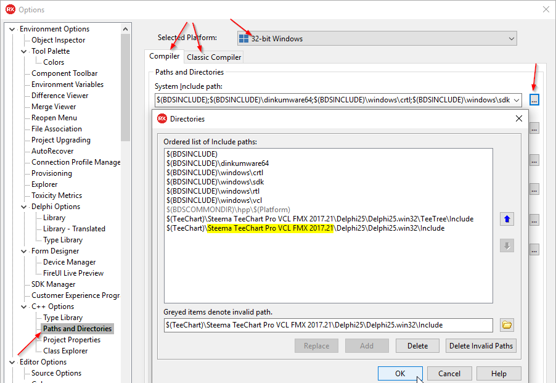Select Project Properties tree item
556x383 pixels.
click(x=72, y=340)
